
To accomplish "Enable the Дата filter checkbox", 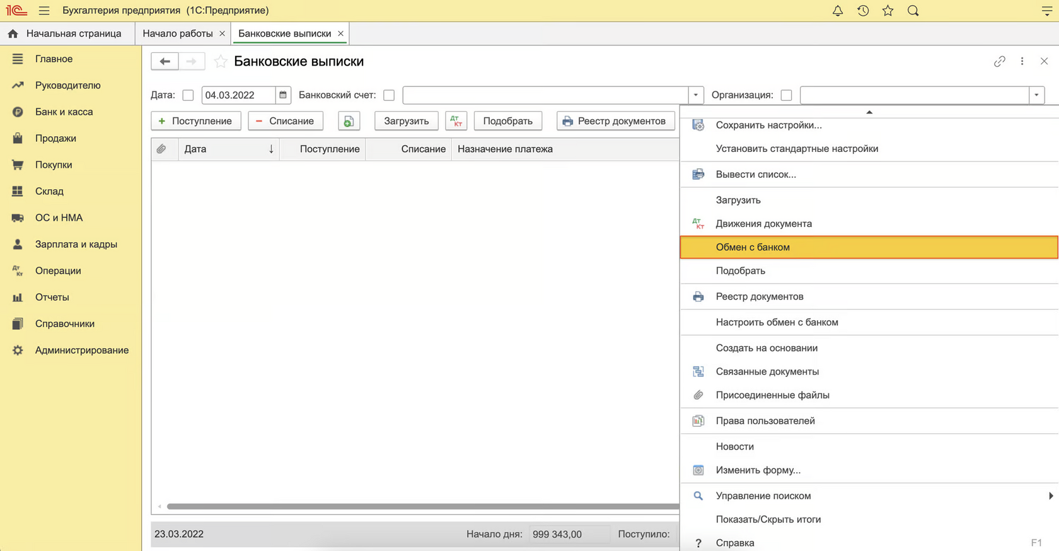I will tap(188, 95).
